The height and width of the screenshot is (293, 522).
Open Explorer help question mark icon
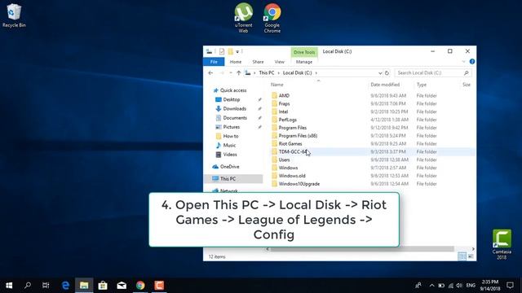[x=472, y=62]
